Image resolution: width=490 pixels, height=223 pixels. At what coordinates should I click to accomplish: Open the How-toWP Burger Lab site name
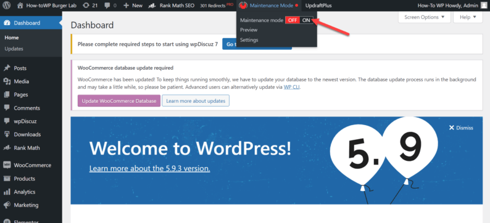coord(52,6)
